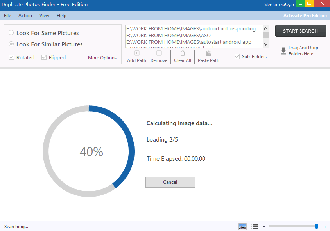The width and height of the screenshot is (330, 231).
Task: Click the thumbnail size slider handle
Action: click(x=316, y=226)
